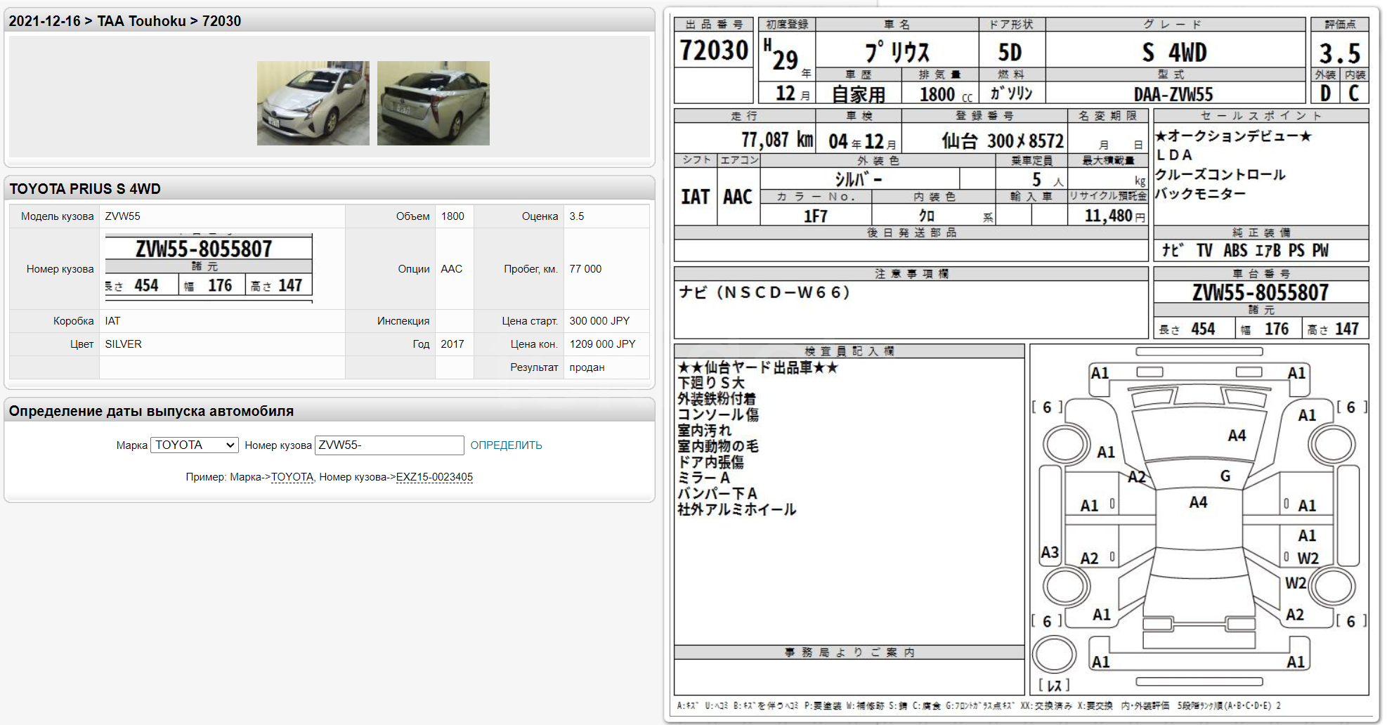Viewport: 1394px width, 725px height.
Task: Click recycling fee 11,480 on auction sheet
Action: coord(1108,216)
